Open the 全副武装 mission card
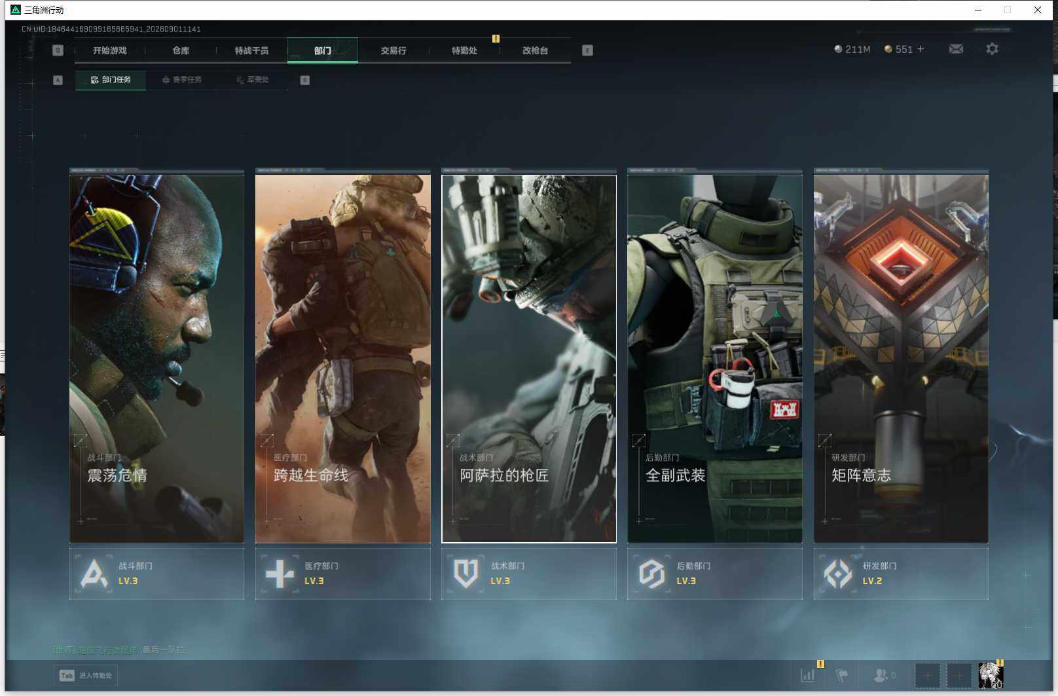 click(714, 358)
